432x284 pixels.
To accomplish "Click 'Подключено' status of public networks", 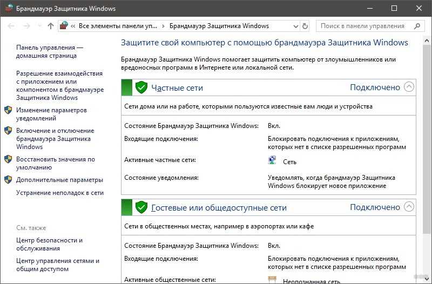I will point(375,207).
